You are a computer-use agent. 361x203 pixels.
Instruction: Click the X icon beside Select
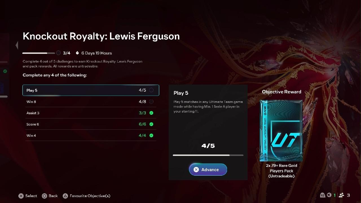[x=21, y=196]
